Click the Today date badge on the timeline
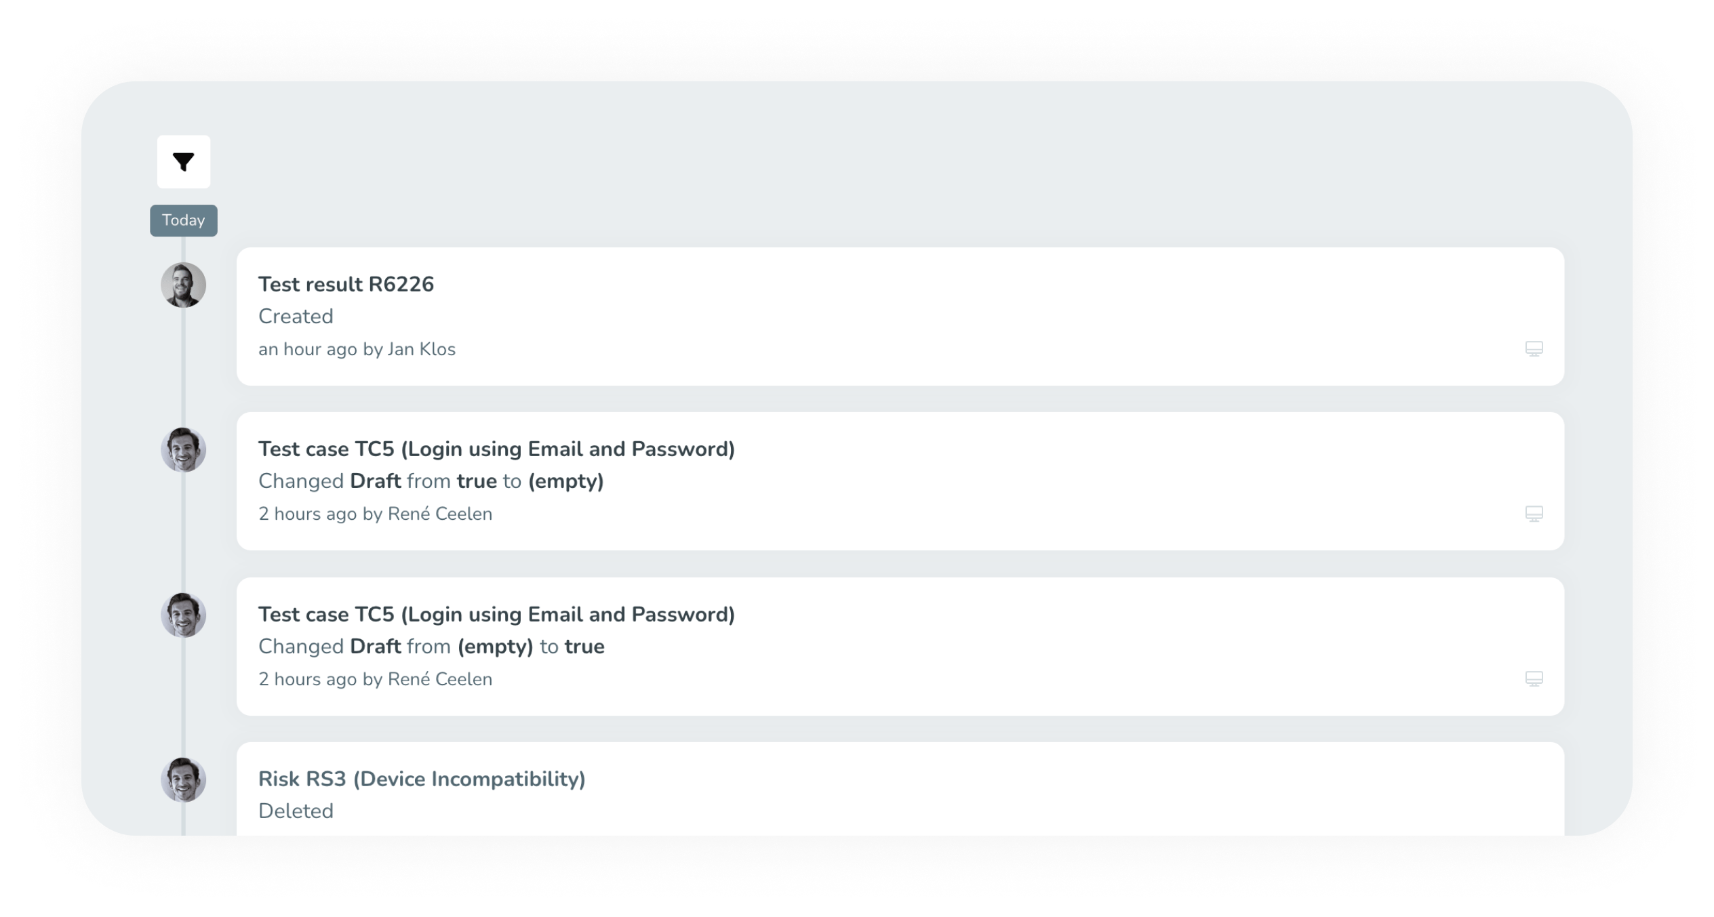Image resolution: width=1714 pixels, height=917 pixels. [x=183, y=220]
